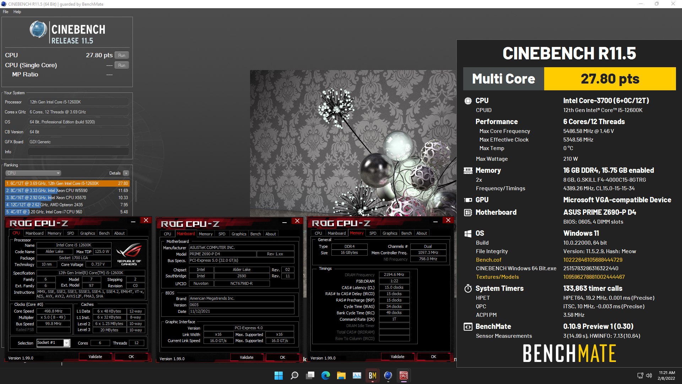The width and height of the screenshot is (682, 384).
Task: Switch to Memory tab in first CPU-Z window
Action: point(54,233)
